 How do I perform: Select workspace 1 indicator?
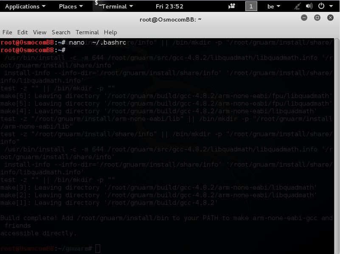click(251, 6)
